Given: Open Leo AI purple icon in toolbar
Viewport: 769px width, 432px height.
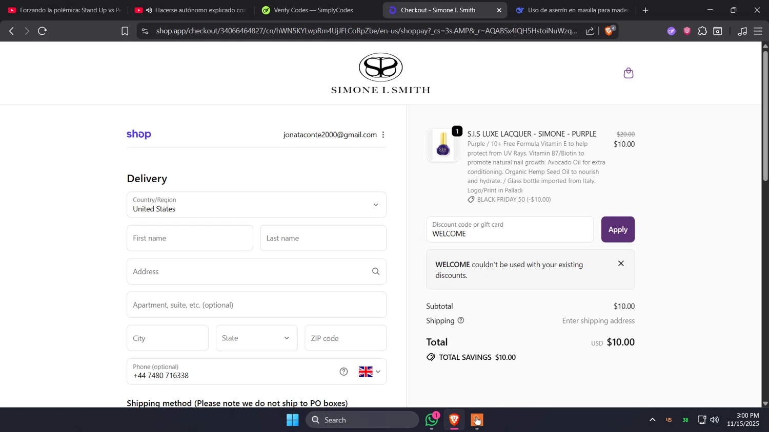Looking at the screenshot, I should [x=671, y=31].
